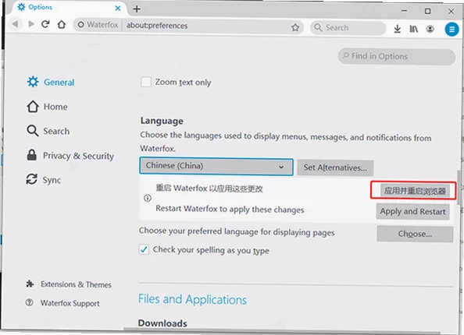Close the Options tab

118,9
